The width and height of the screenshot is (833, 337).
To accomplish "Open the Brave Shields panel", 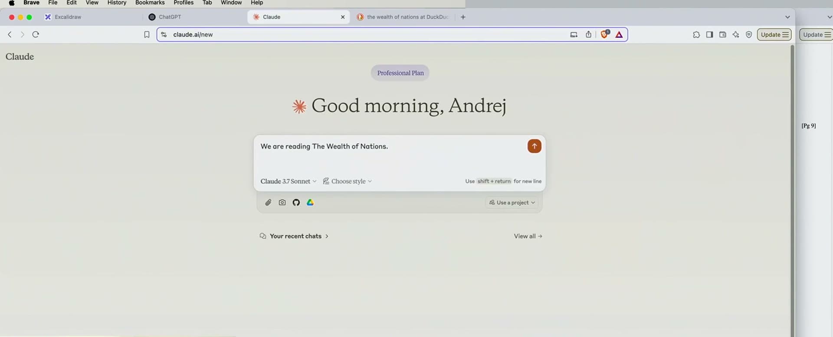I will click(605, 34).
